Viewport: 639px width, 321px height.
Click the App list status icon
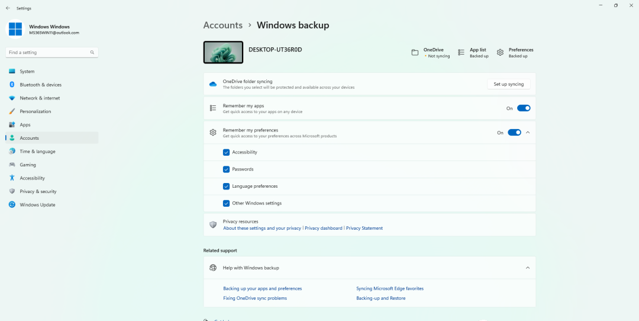point(461,53)
